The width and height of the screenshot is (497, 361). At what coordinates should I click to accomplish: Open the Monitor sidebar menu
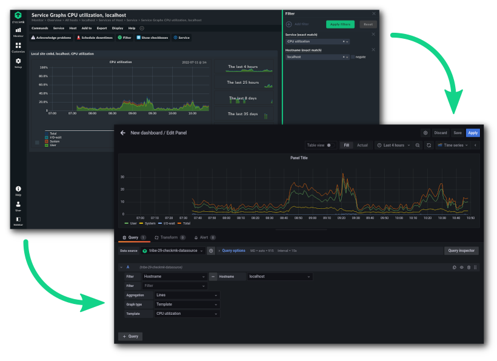click(18, 32)
